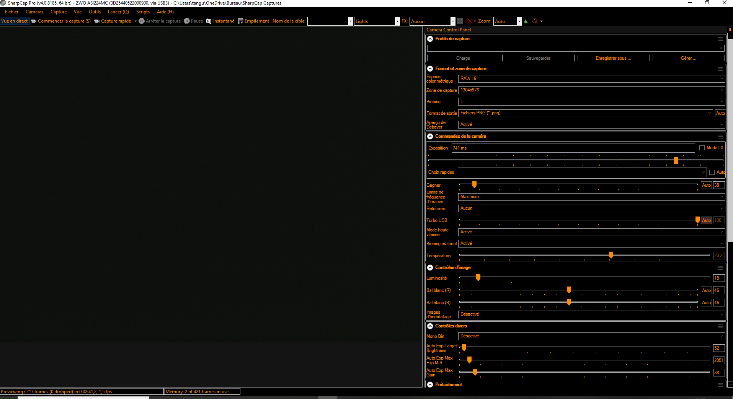
Task: Open Zone de capture 1304x976 dropdown
Action: 591,90
